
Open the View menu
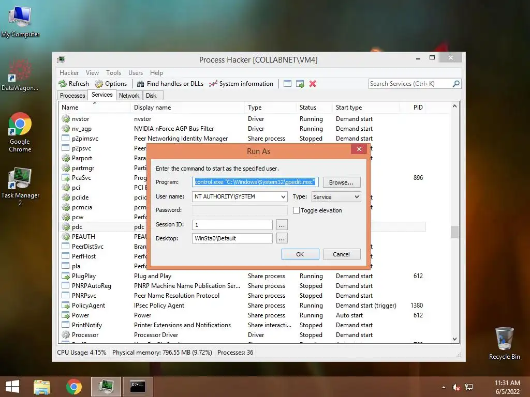click(x=92, y=72)
